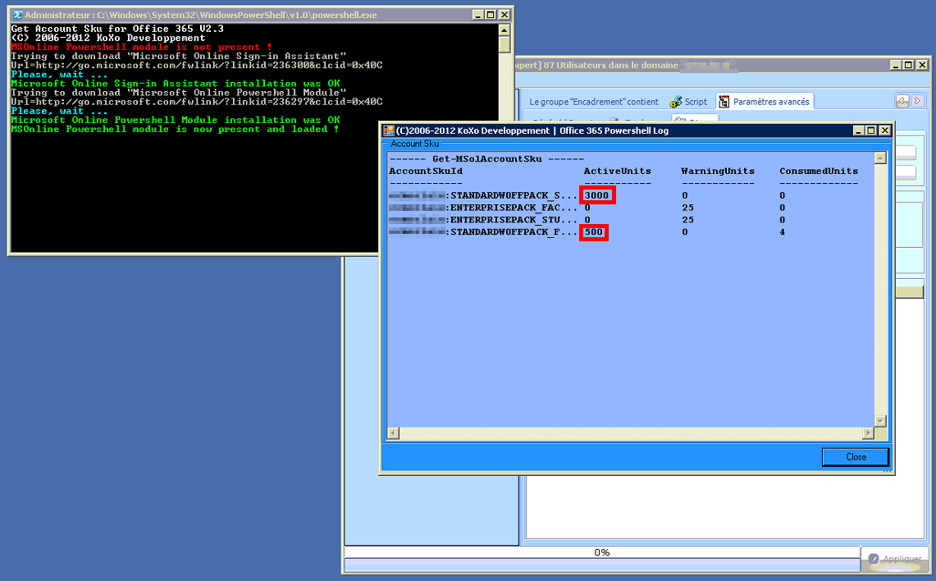936x581 pixels.
Task: Click the 'ActiveUnits' column header text
Action: coord(617,171)
